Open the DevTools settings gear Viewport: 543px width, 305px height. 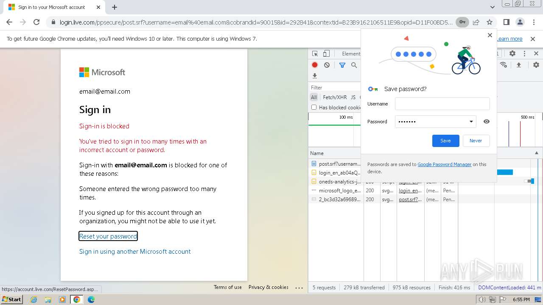[x=512, y=54]
